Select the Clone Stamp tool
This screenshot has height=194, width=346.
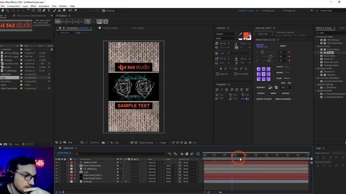click(59, 10)
